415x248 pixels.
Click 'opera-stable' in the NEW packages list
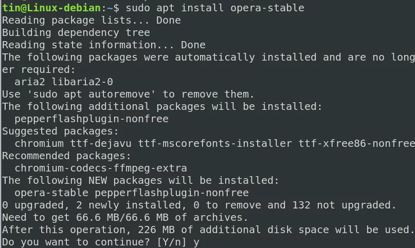[51, 193]
